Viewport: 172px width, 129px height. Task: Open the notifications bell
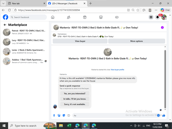point(158,17)
